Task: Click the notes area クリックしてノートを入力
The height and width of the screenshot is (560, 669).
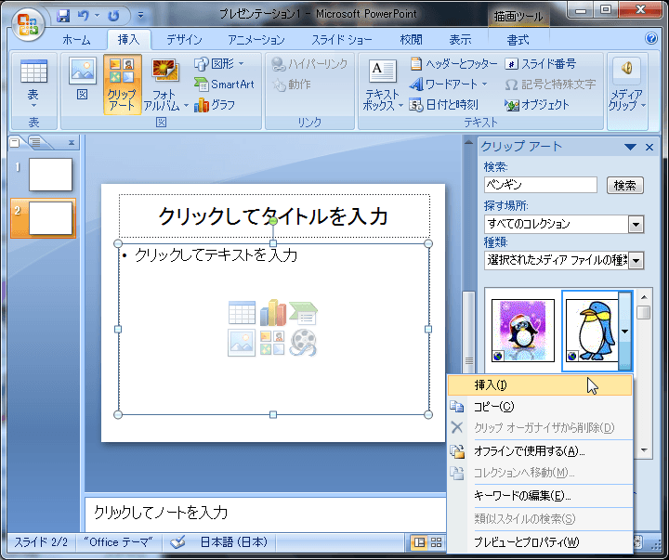Action: (266, 513)
